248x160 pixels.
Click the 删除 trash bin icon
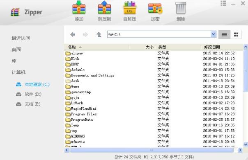point(181,8)
